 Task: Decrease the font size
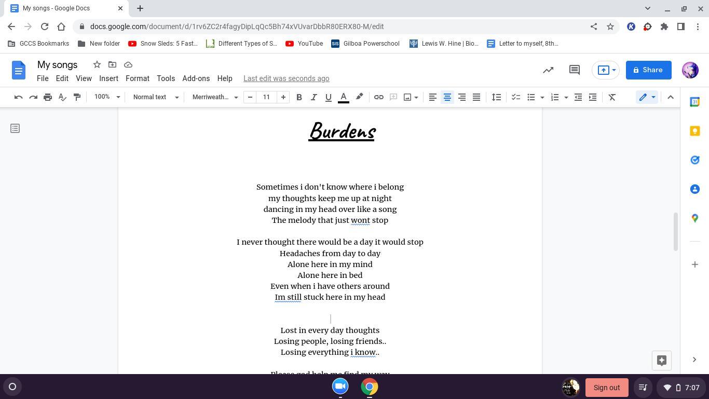[250, 97]
